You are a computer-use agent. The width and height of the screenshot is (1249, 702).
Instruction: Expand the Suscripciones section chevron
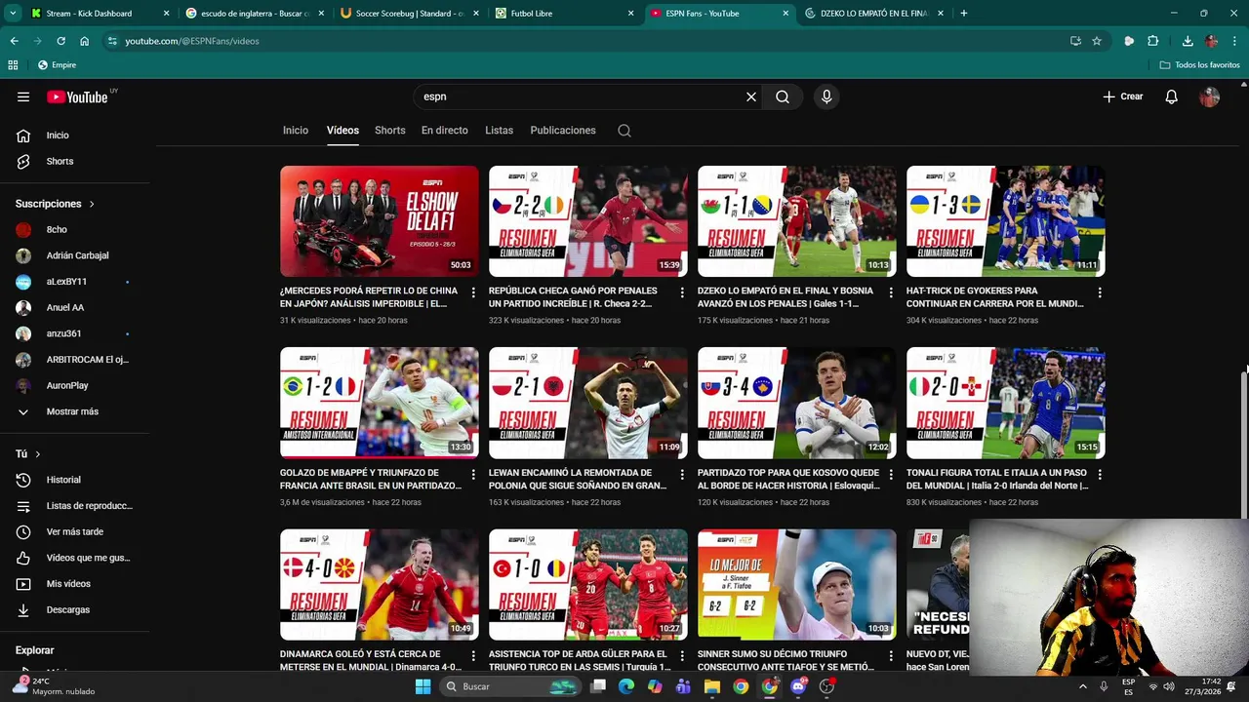[x=92, y=204]
